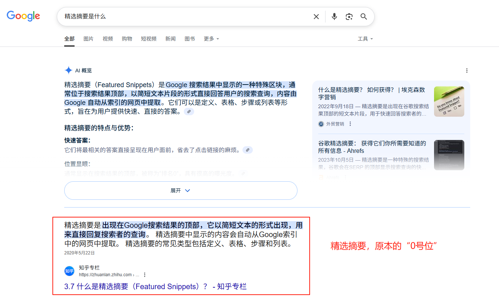Image resolution: width=499 pixels, height=298 pixels.
Task: Click the magnifying glass search icon
Action: (364, 17)
